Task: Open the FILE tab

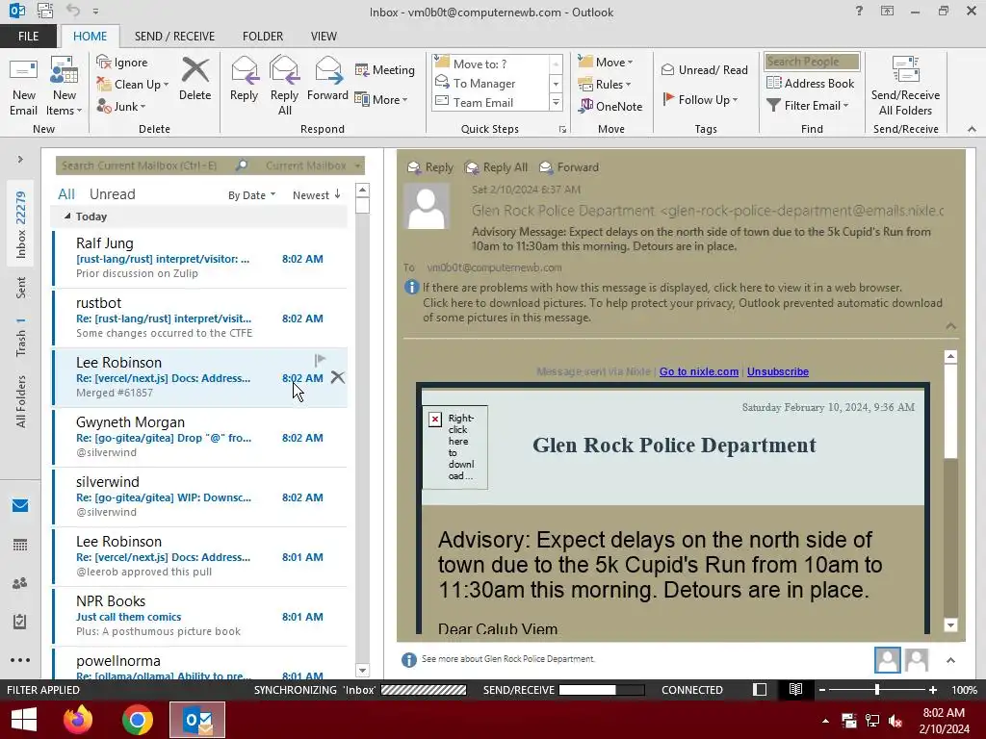Action: point(28,36)
